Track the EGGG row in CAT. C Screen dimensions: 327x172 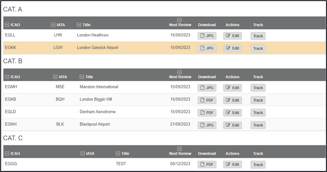(x=258, y=165)
